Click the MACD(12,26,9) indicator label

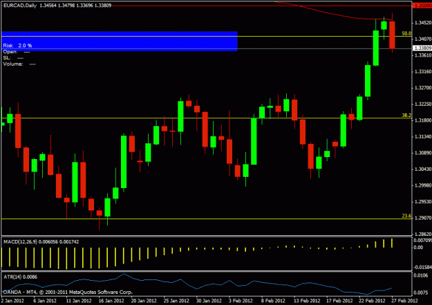41,242
